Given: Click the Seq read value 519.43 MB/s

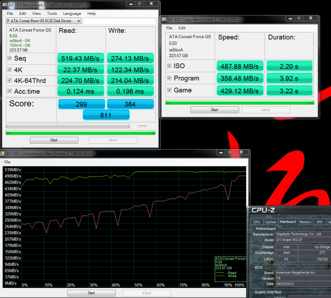Looking at the screenshot, I should coord(81,58).
